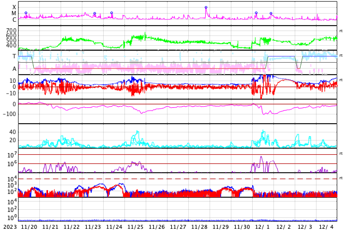The image size is (346, 231).
Task: Click the 11/24 date label
Action: [114, 227]
